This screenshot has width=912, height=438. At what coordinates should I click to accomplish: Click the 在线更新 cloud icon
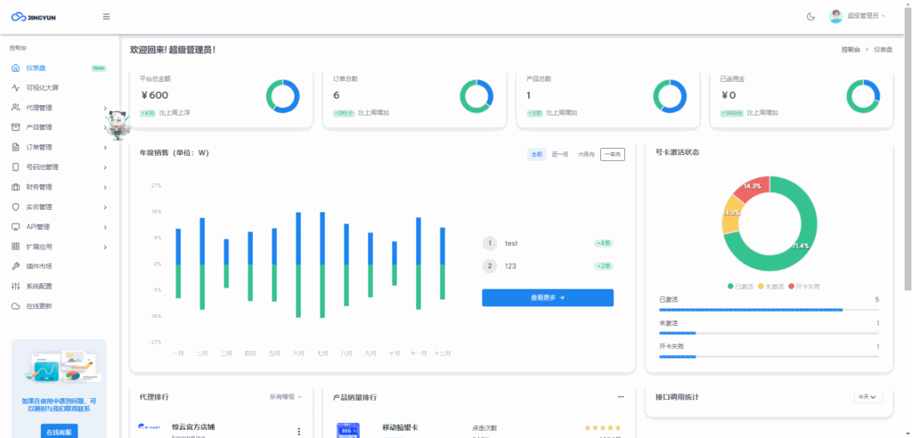coord(15,305)
